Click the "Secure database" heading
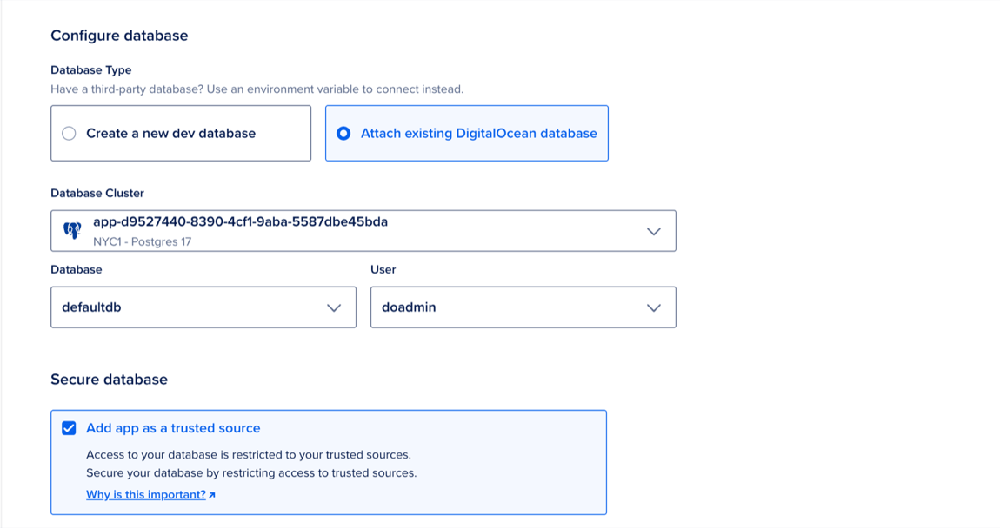Screen dimensions: 1000x528 (x=110, y=379)
